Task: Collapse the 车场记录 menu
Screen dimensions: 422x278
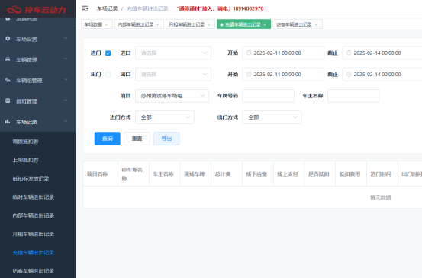Action: pos(37,121)
